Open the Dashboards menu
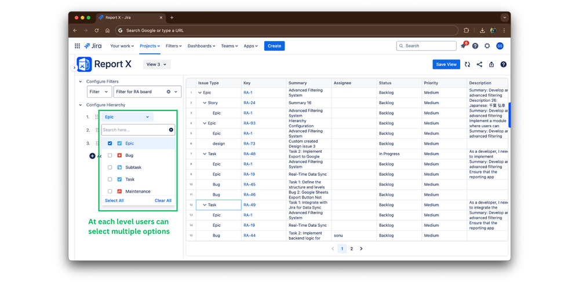 [201, 46]
